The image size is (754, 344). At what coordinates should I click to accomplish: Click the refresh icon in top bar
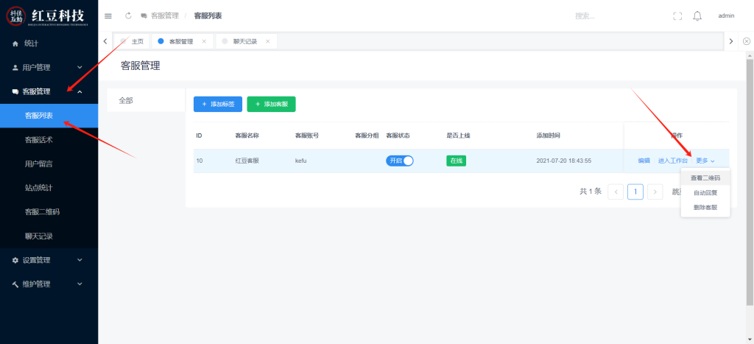(x=128, y=15)
